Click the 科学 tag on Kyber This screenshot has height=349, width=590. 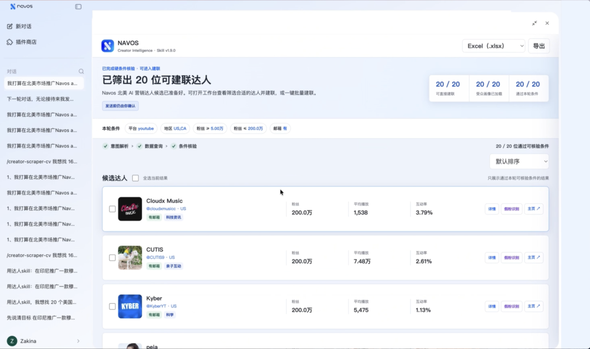click(x=170, y=315)
